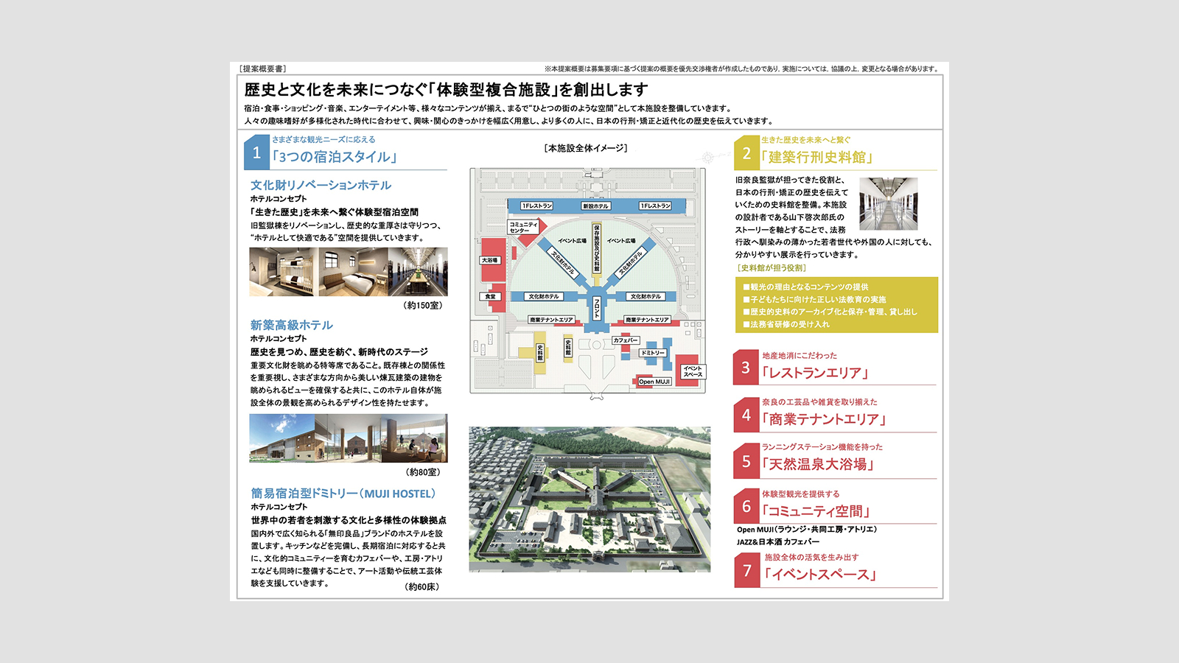Screen dimensions: 1179x663
Task: Open the 文化財リノベーションホテル heading
Action: point(321,185)
